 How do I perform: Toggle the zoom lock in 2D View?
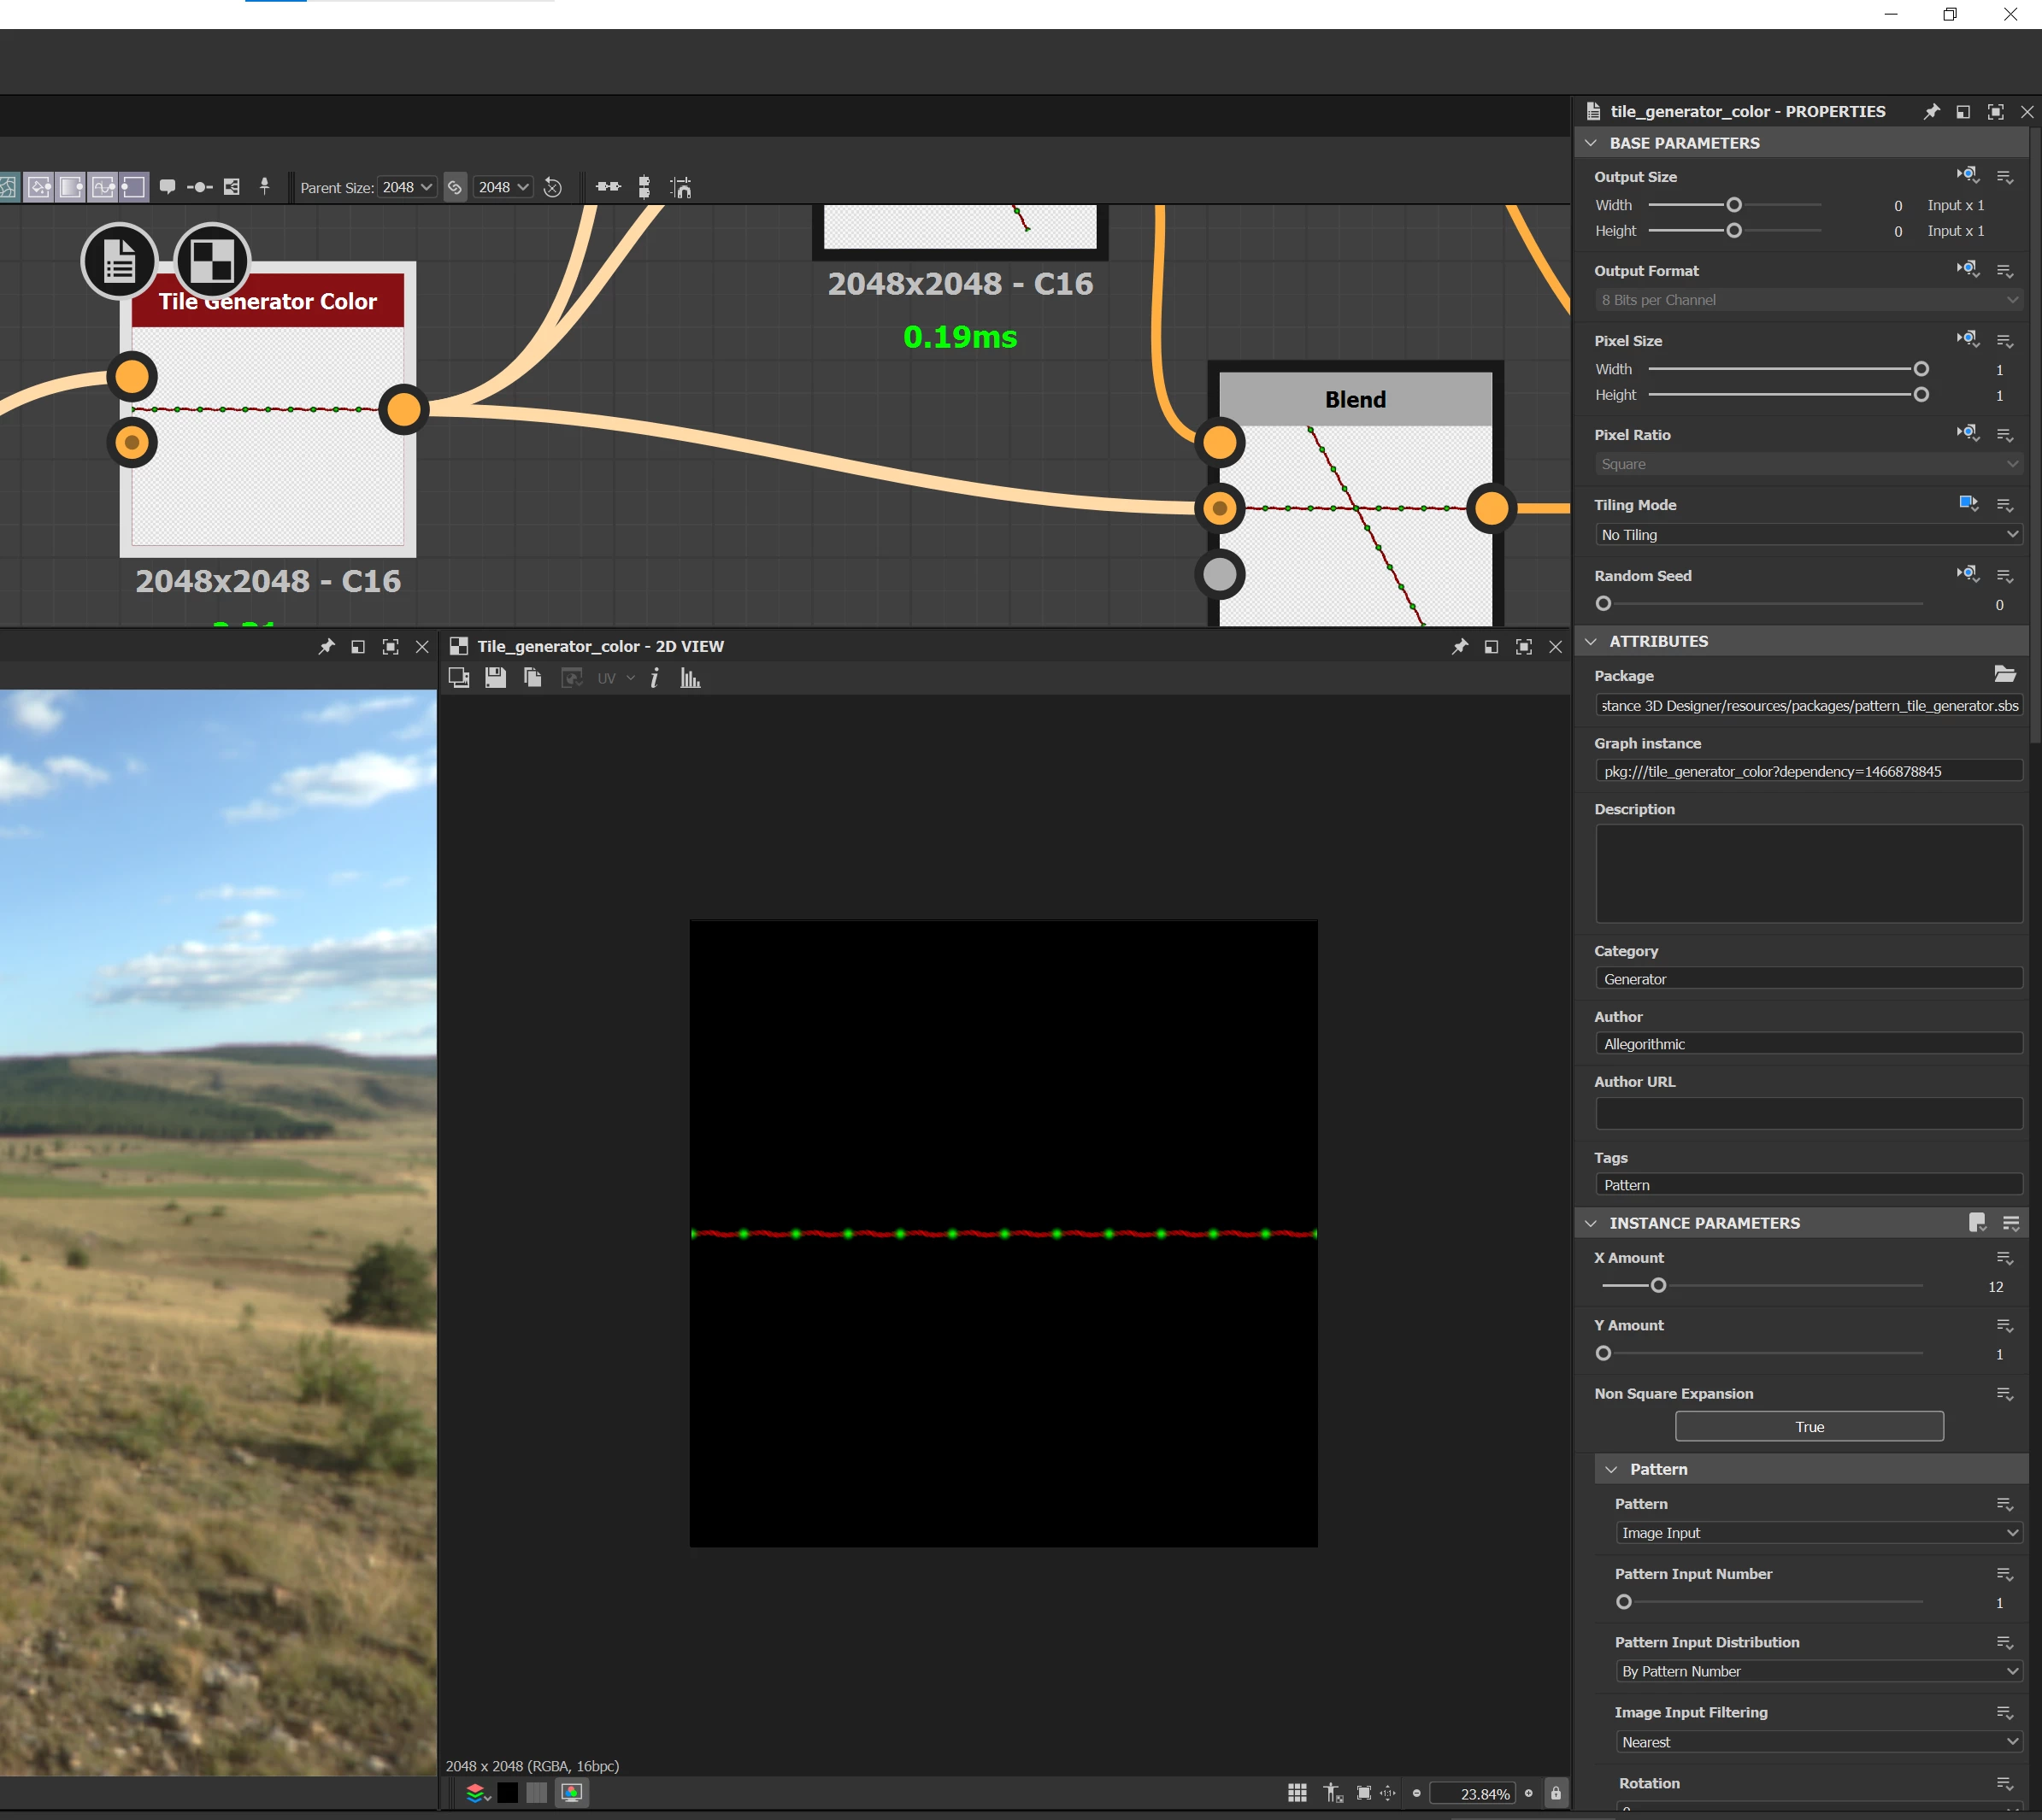(1555, 1793)
